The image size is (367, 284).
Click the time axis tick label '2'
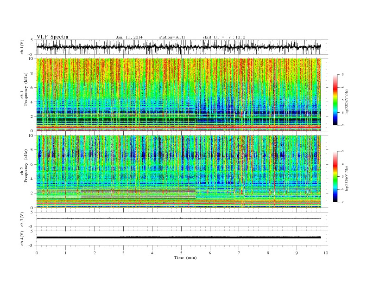tap(95, 253)
